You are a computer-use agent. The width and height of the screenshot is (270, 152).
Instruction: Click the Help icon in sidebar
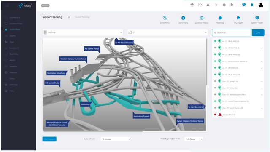[6, 91]
